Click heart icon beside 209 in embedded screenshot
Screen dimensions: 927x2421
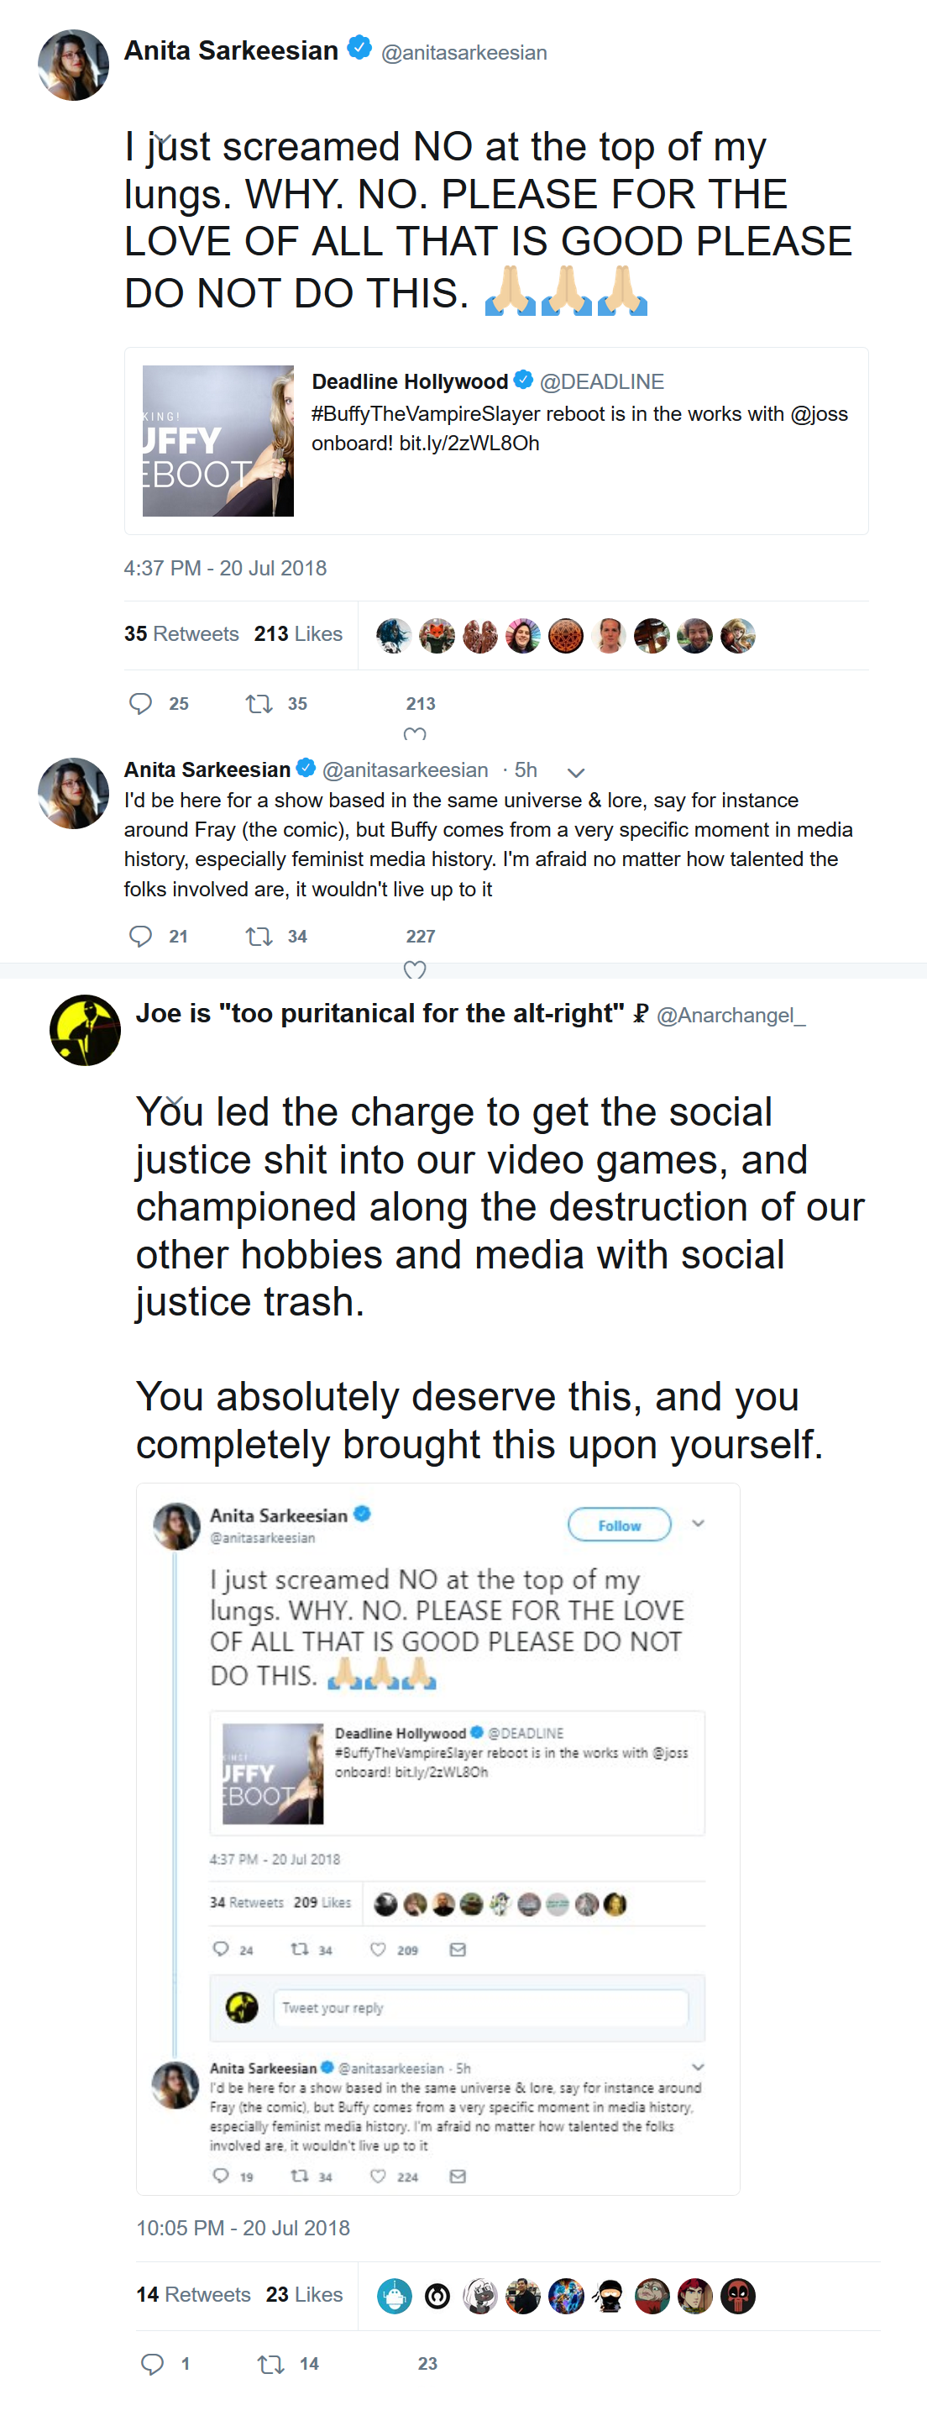(378, 1950)
